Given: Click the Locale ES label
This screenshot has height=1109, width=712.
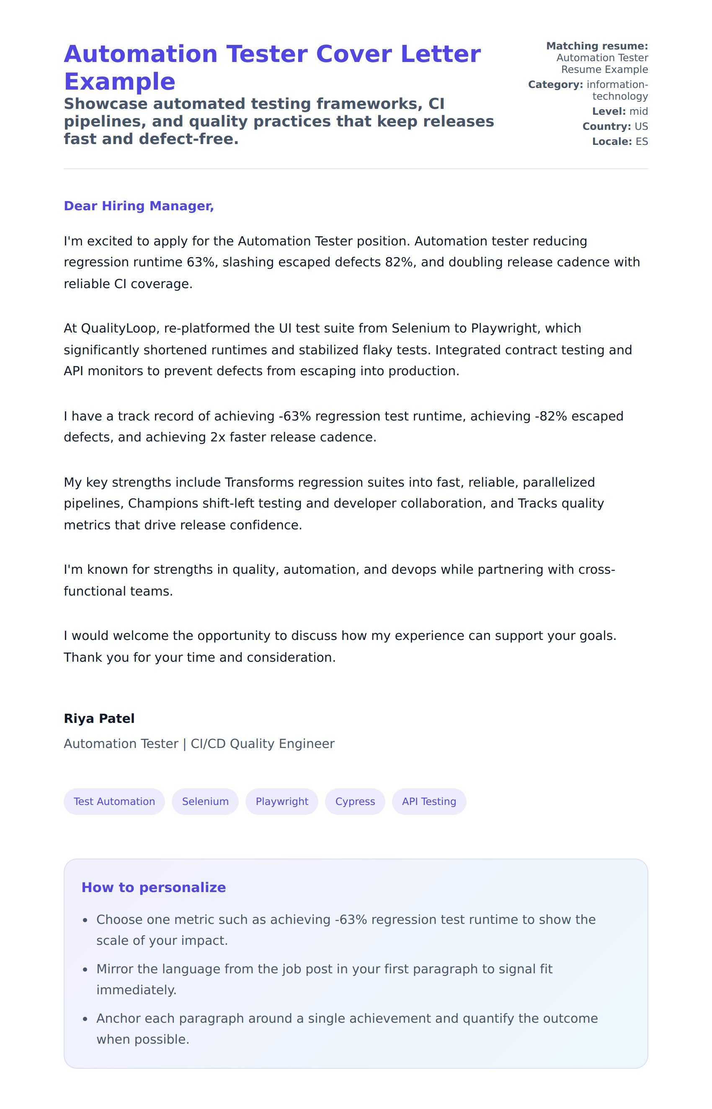Looking at the screenshot, I should point(619,142).
